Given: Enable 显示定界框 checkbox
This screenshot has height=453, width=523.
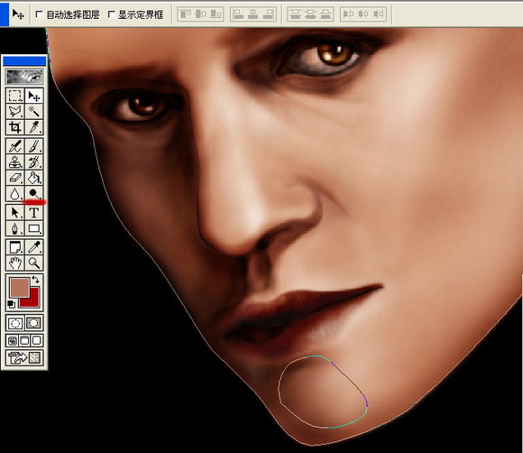Looking at the screenshot, I should (112, 14).
